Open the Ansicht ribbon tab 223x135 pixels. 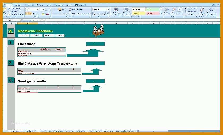click(69, 5)
